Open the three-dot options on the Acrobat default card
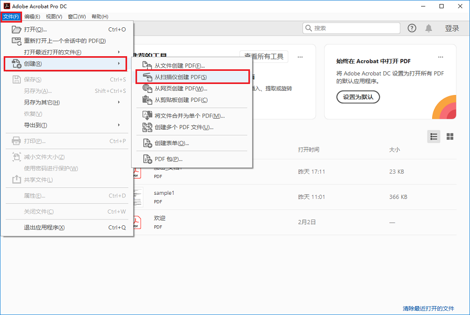 (x=440, y=57)
